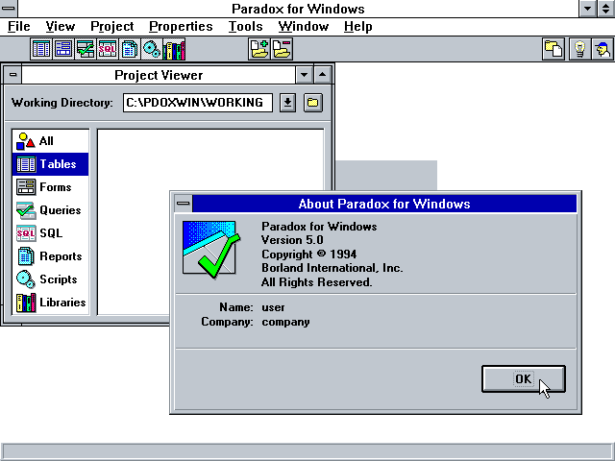Click the Project Viewer toolbar icon
The height and width of the screenshot is (461, 615).
point(553,49)
